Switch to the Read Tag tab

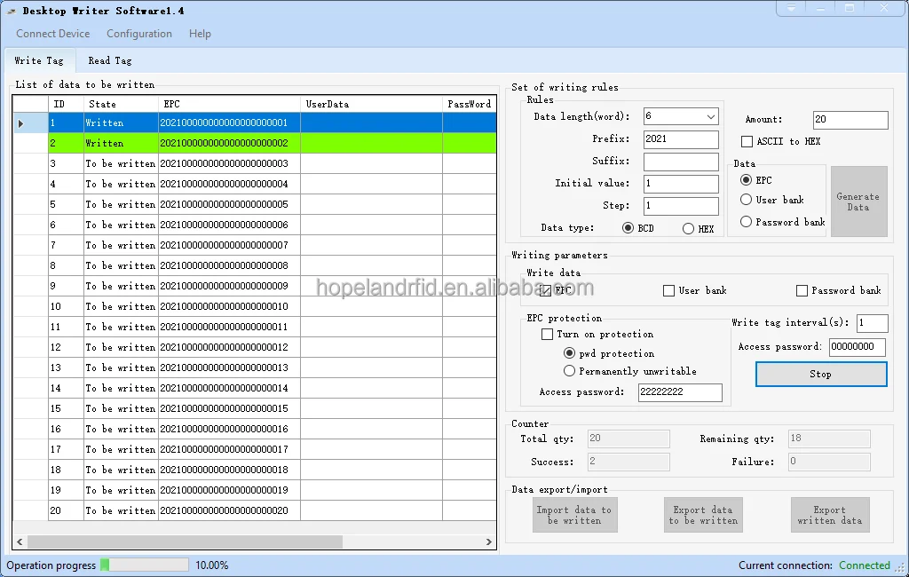click(x=110, y=60)
